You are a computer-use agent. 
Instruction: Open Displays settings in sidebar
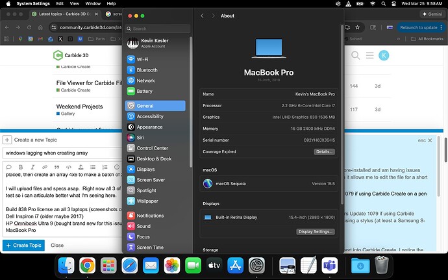coord(156,169)
